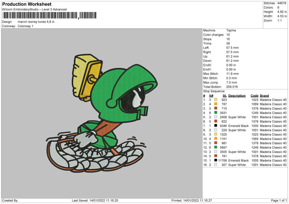Screen dimensions: 289x204
Task: Click the 'Brand' column header
Action: (264, 96)
